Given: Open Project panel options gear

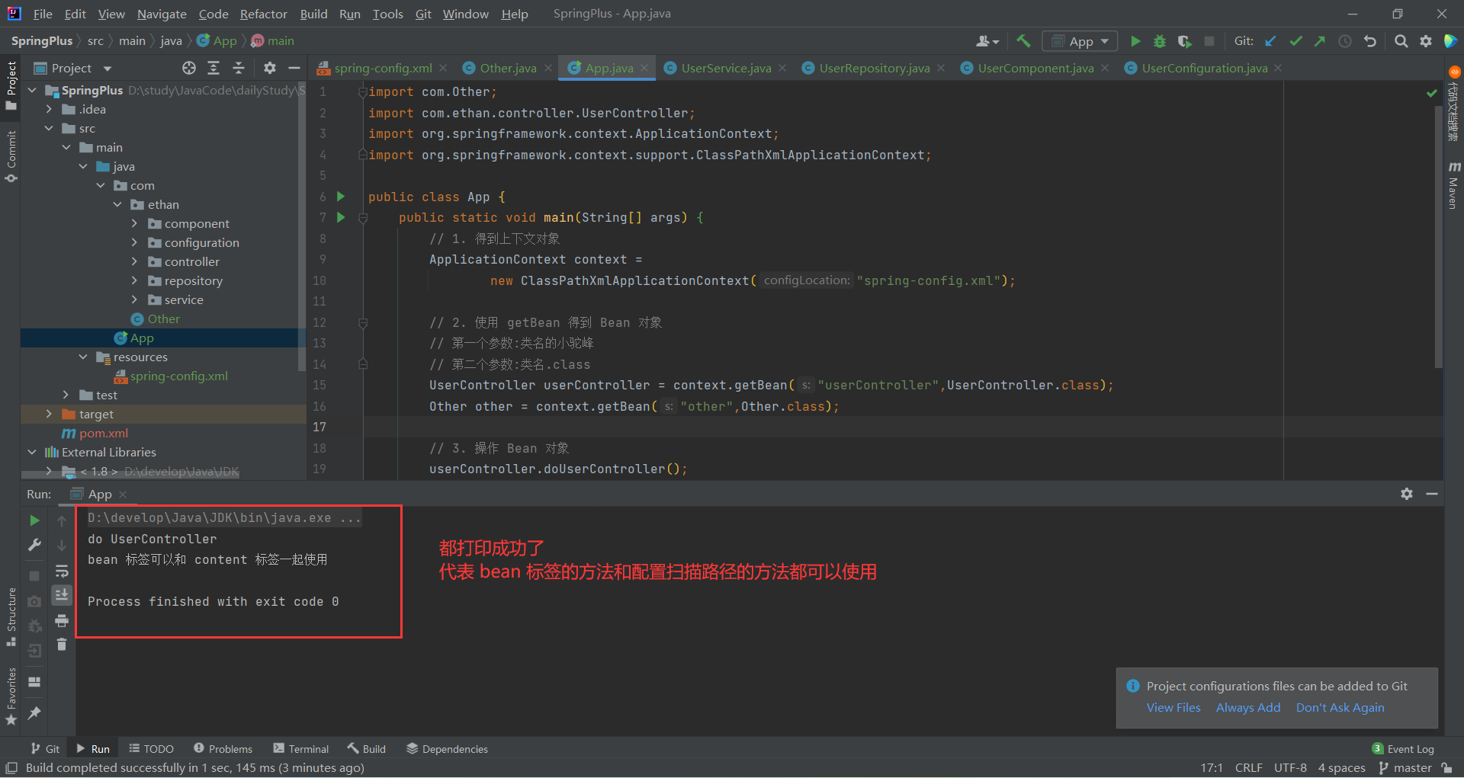Looking at the screenshot, I should point(269,68).
